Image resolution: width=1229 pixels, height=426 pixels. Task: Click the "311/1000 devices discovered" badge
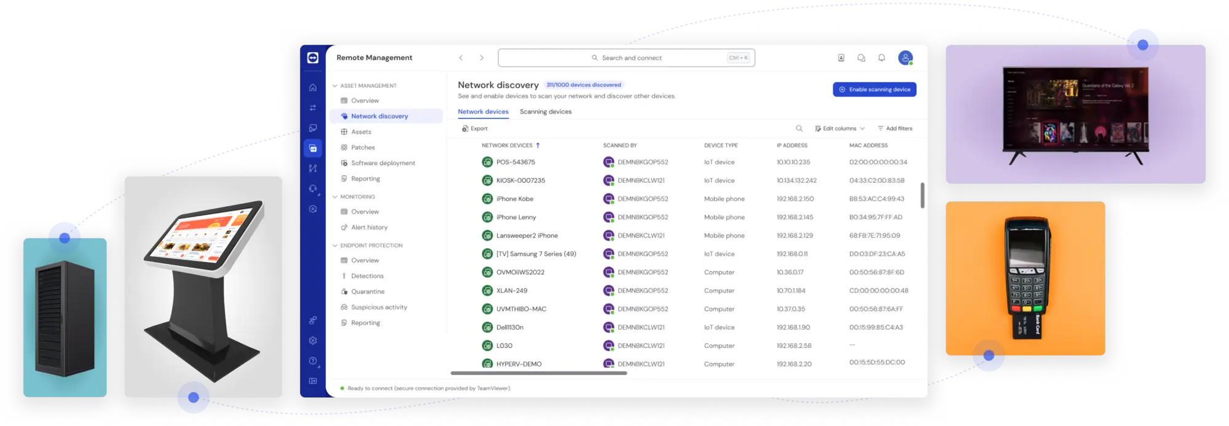(584, 85)
